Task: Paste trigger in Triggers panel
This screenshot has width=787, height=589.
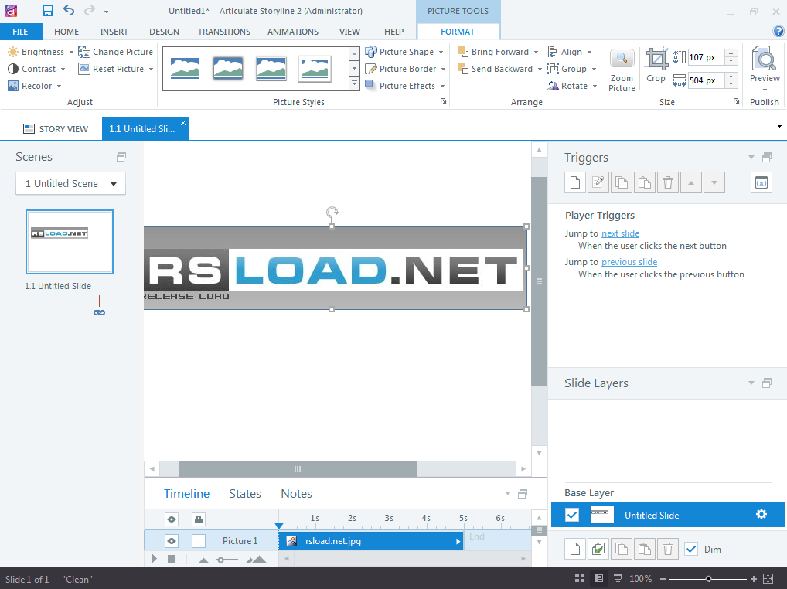Action: pyautogui.click(x=645, y=182)
